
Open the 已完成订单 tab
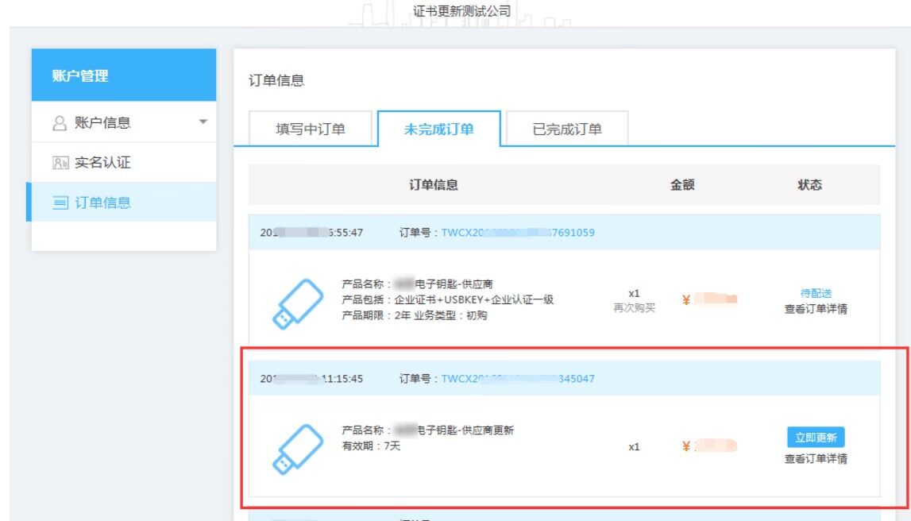tap(567, 129)
